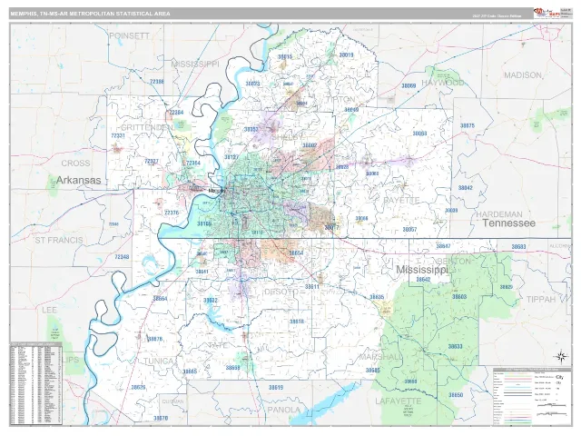The width and height of the screenshot is (581, 436).
Task: Select ZIP code 72384
Action: [176, 113]
